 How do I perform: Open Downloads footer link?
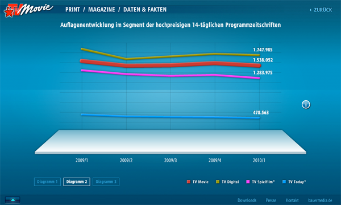coord(247,200)
